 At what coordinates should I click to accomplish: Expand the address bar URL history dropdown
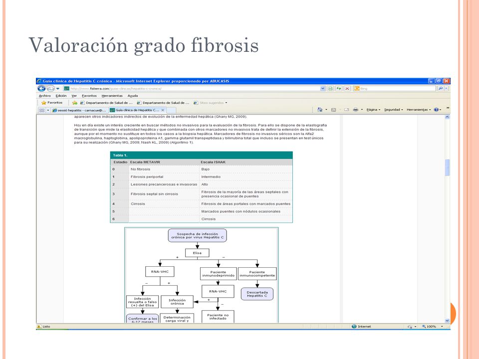click(323, 89)
